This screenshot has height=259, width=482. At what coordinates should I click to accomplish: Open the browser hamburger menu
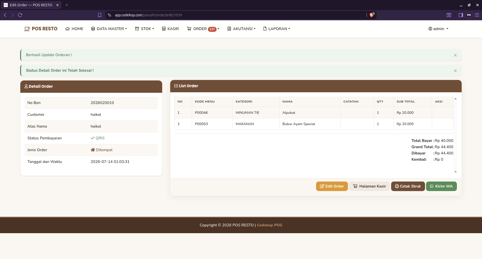(x=477, y=15)
